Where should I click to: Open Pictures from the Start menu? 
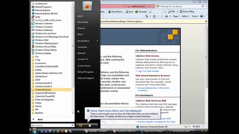click(81, 28)
